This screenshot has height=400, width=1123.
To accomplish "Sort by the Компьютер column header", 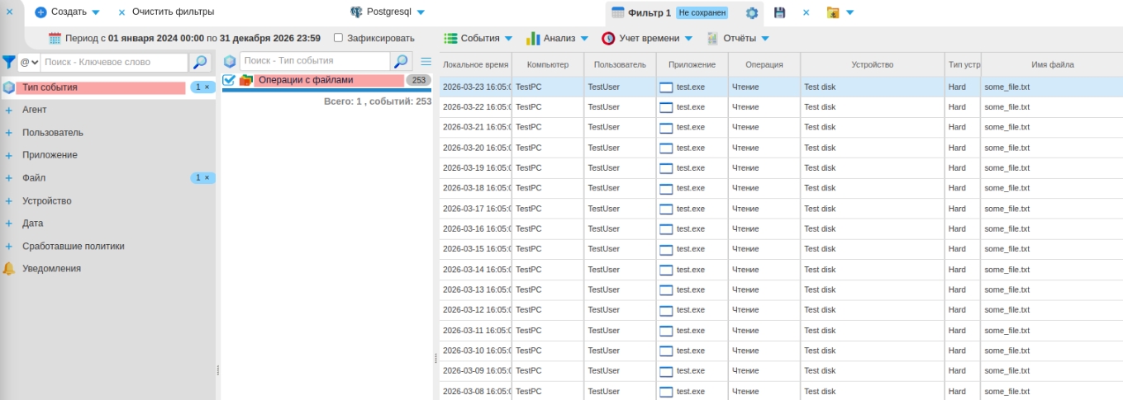I will 548,64.
